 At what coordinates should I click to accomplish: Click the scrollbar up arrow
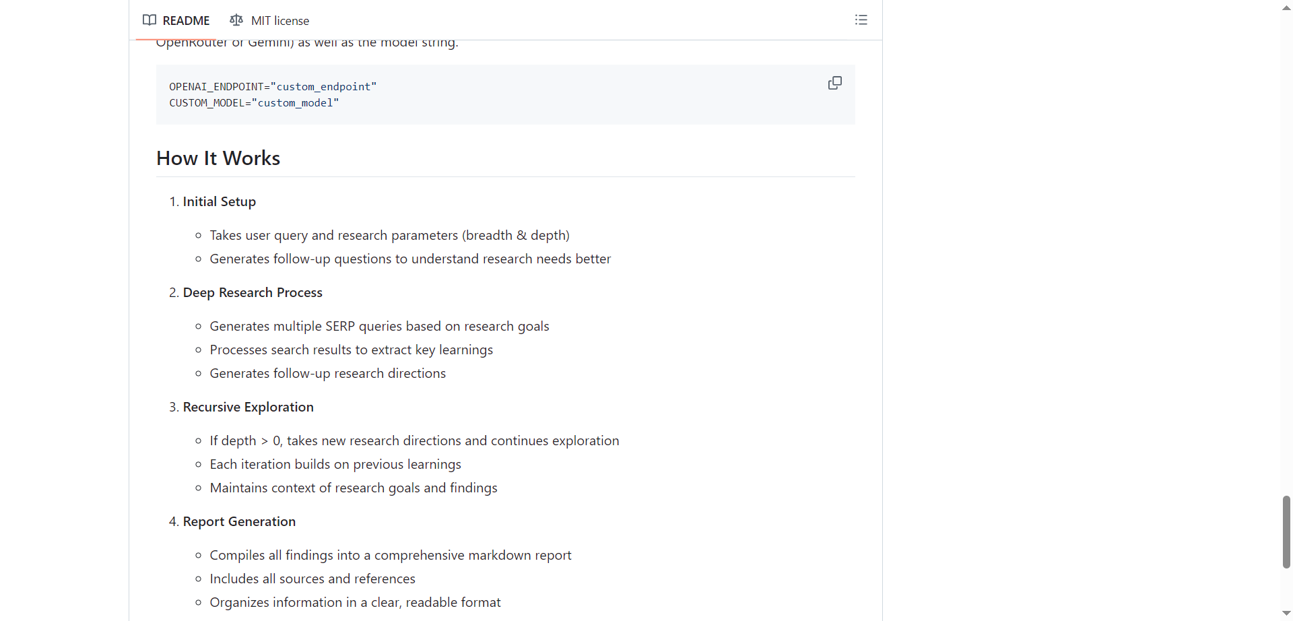tap(1286, 7)
